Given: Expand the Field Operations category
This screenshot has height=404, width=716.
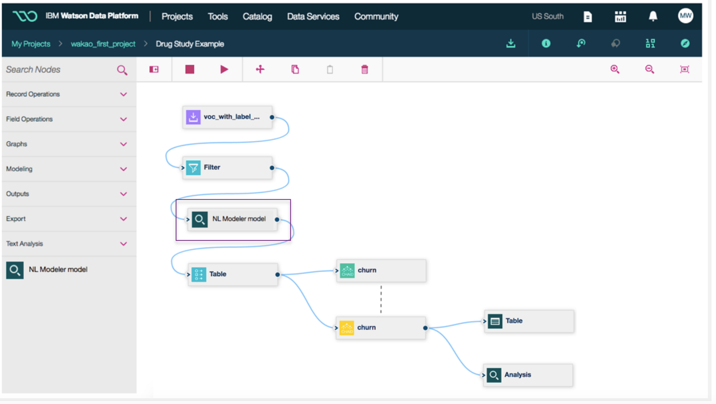Looking at the screenshot, I should [69, 119].
